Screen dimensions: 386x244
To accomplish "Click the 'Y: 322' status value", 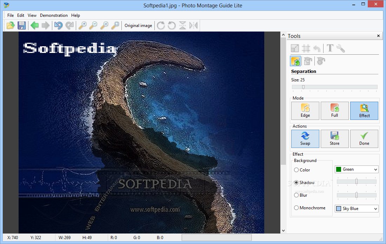I will pos(36,238).
